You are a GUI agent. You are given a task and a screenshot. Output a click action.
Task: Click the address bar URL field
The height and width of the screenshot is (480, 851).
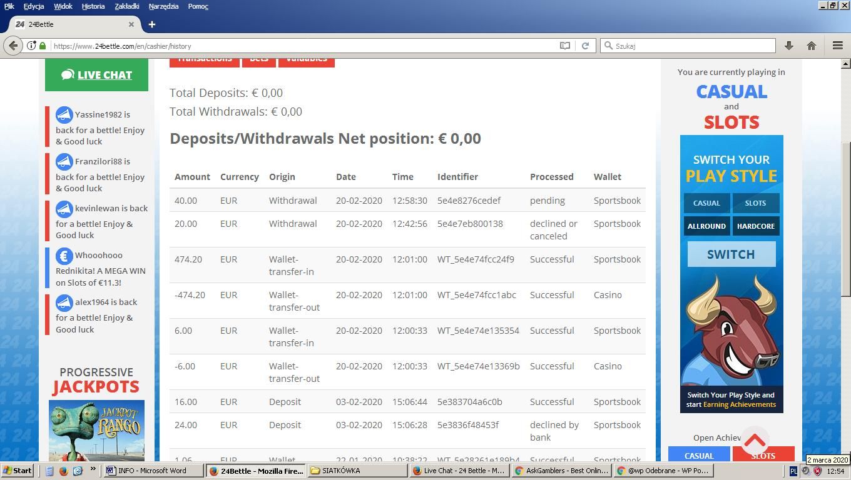(300, 46)
